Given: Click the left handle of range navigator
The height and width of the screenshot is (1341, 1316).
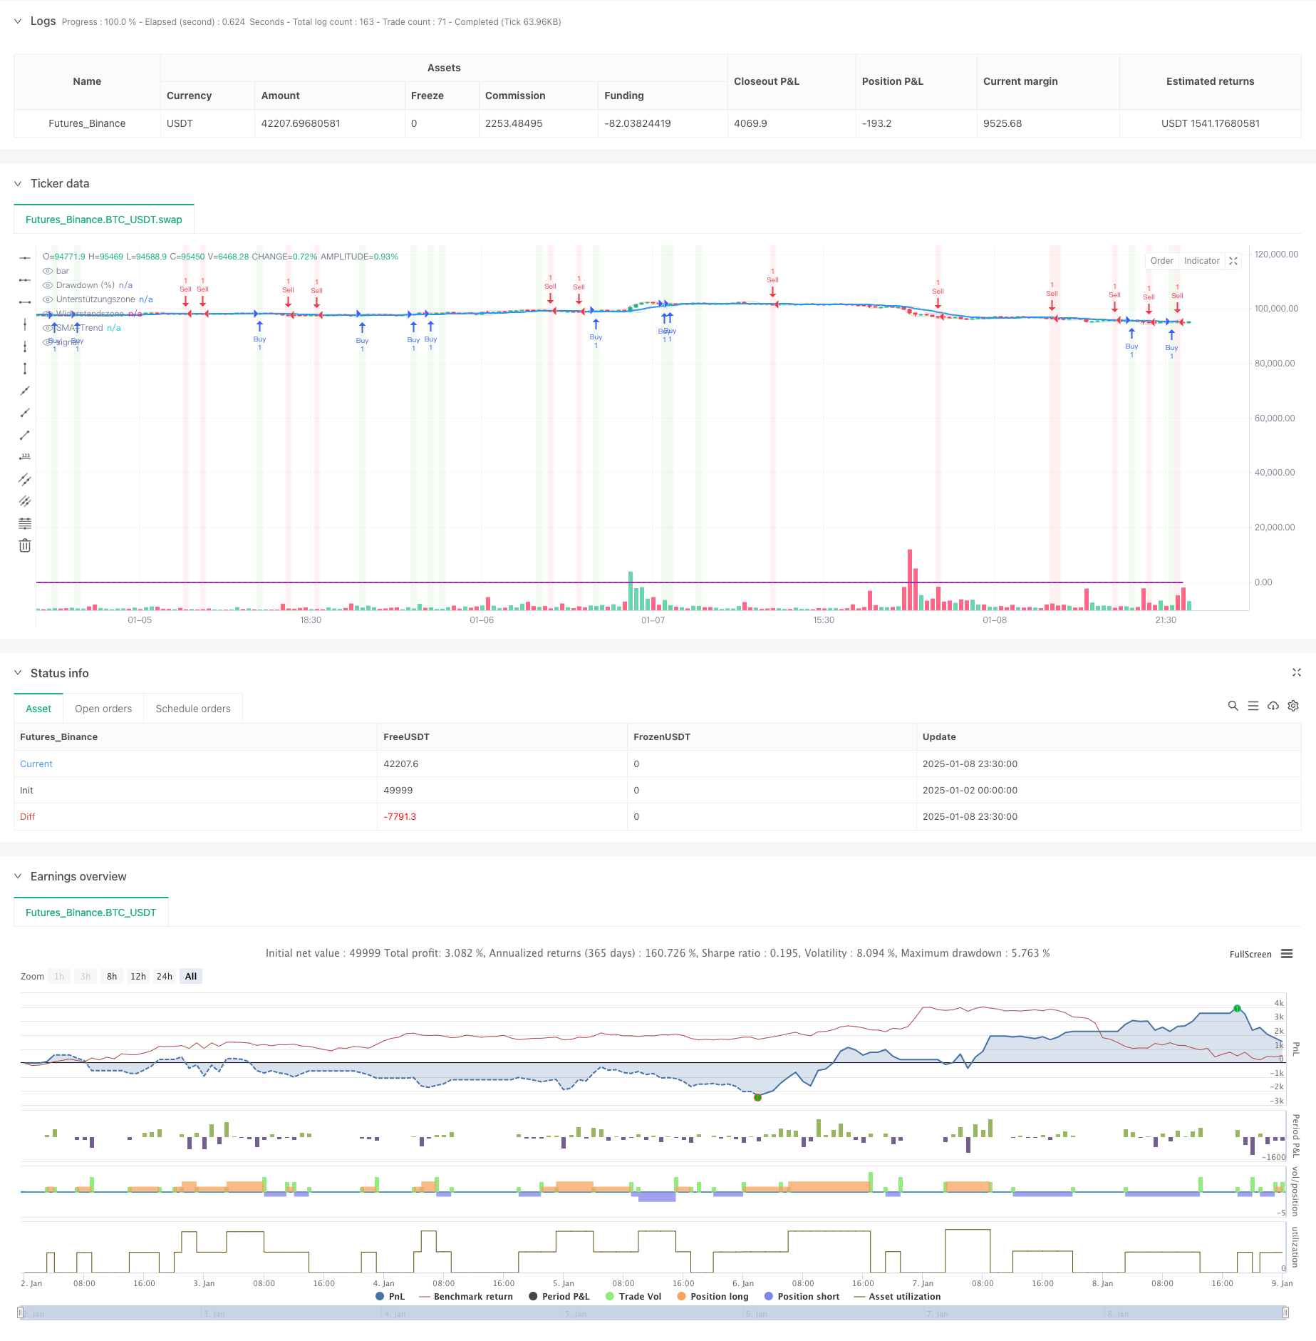Looking at the screenshot, I should pos(21,1312).
